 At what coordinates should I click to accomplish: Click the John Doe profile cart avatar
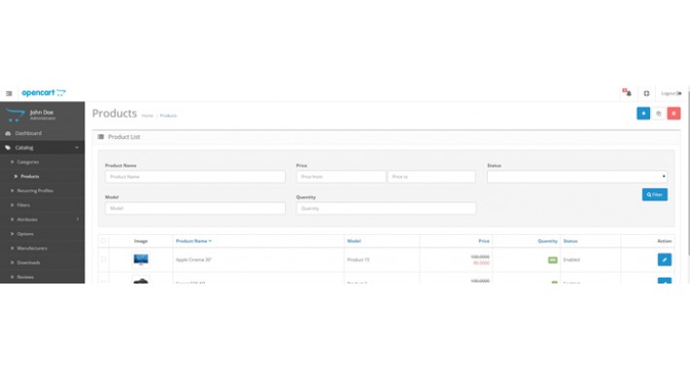(x=16, y=116)
